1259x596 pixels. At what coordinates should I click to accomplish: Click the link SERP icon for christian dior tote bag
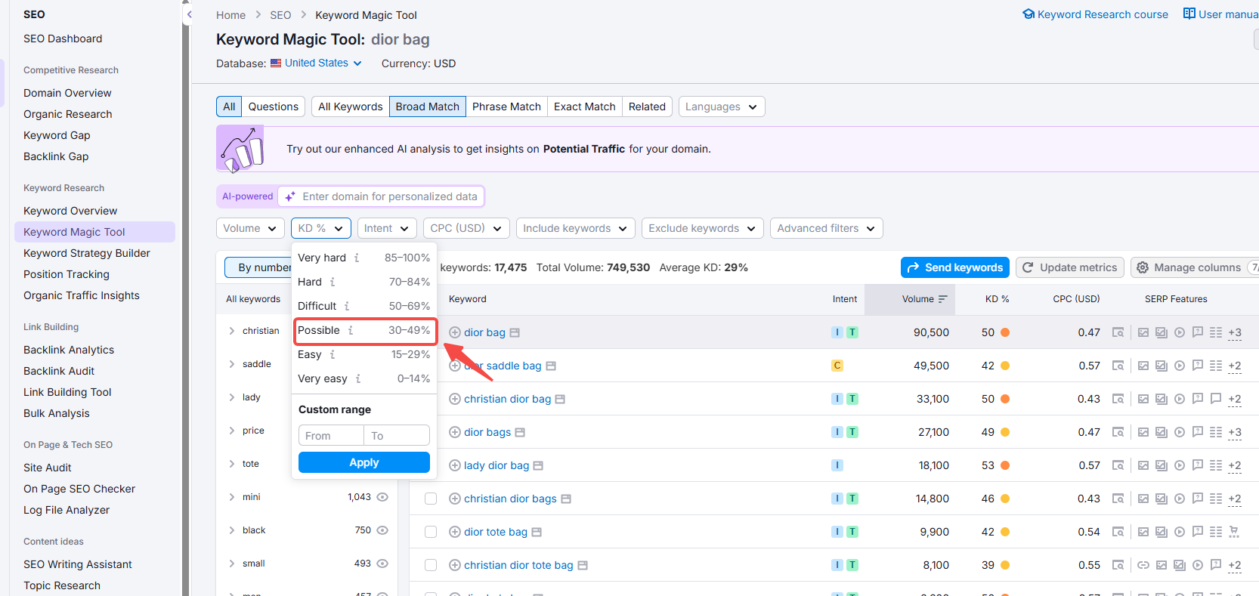point(1143,565)
